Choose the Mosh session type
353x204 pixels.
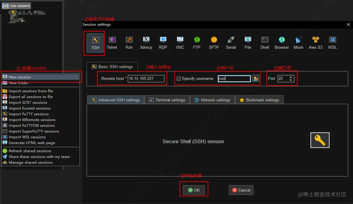pyautogui.click(x=299, y=43)
